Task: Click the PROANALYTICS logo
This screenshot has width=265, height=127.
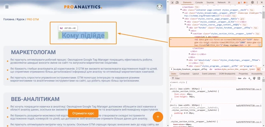Action: coord(83,7)
